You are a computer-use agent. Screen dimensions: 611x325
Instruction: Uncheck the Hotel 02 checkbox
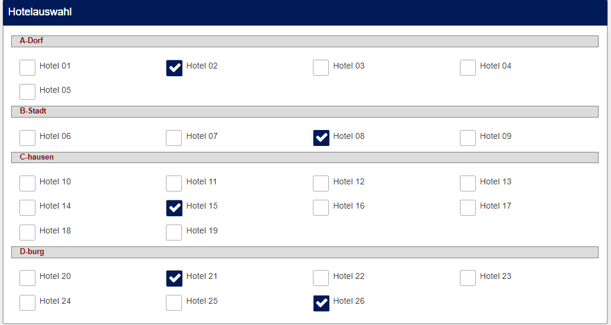pyautogui.click(x=174, y=67)
